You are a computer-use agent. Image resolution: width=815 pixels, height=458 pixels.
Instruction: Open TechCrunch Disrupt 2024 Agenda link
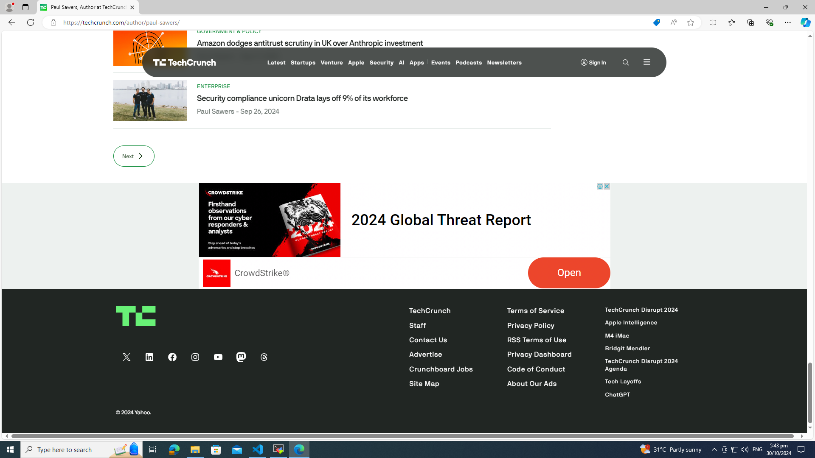641,365
